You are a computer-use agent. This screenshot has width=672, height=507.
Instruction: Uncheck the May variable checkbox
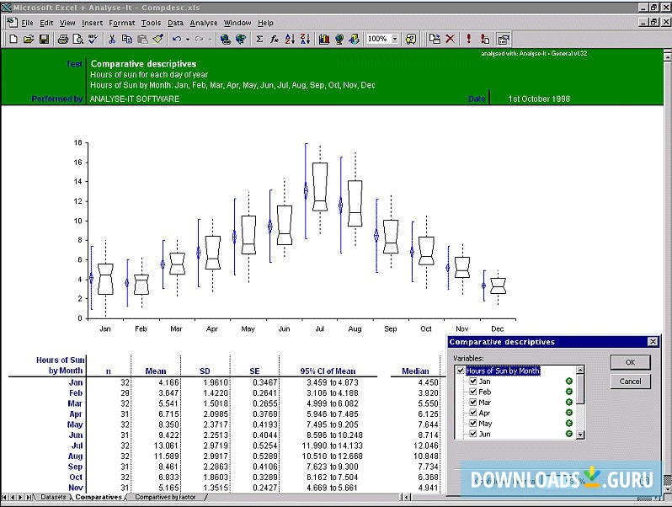pyautogui.click(x=472, y=424)
